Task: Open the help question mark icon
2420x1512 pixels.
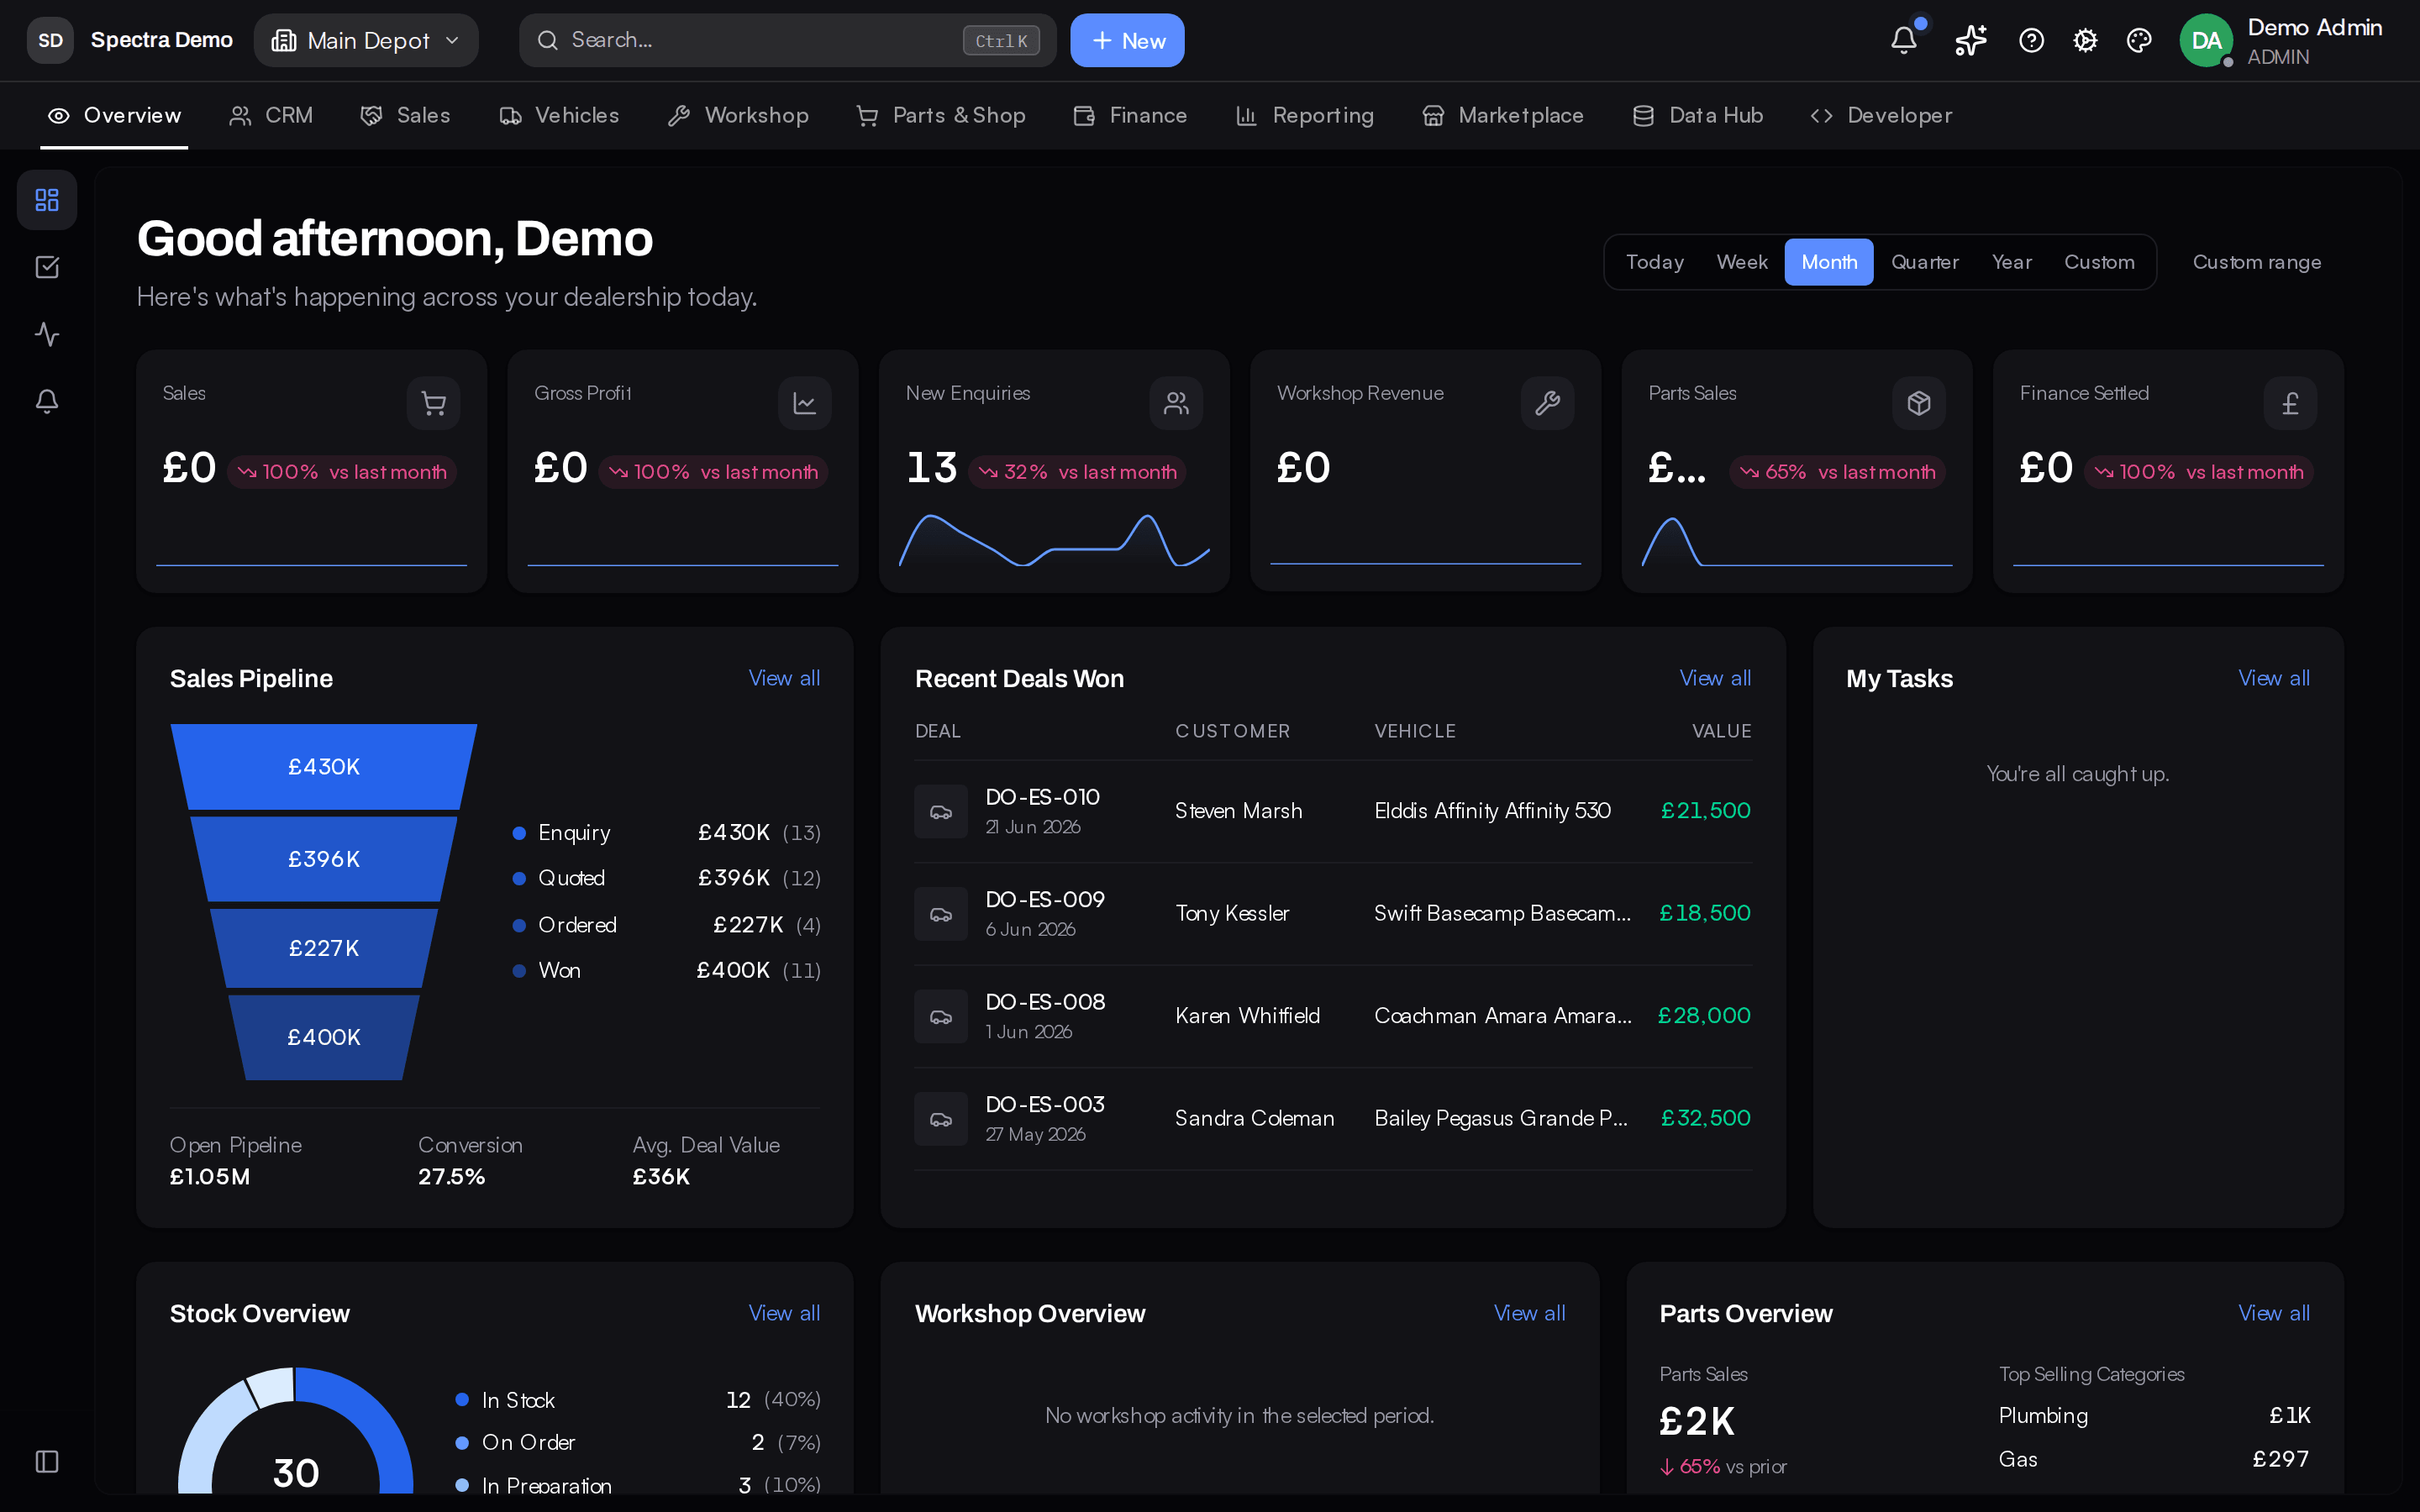Action: pyautogui.click(x=2031, y=40)
